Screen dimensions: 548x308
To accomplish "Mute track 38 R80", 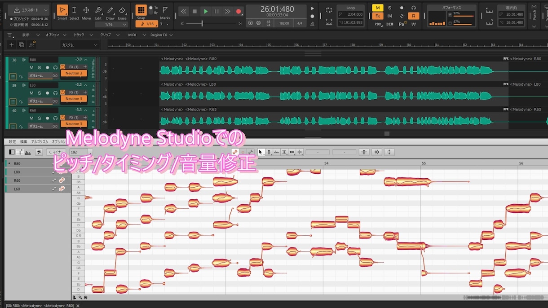I will [31, 67].
